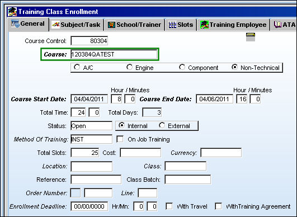Viewport: 297px width, 217px height.
Task: Click the Status field showing Open
Action: pos(92,126)
